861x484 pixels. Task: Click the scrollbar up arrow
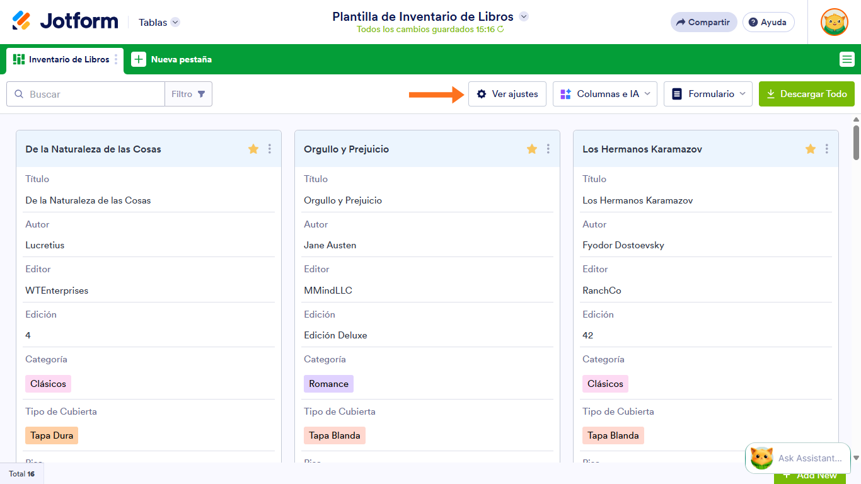[x=856, y=119]
